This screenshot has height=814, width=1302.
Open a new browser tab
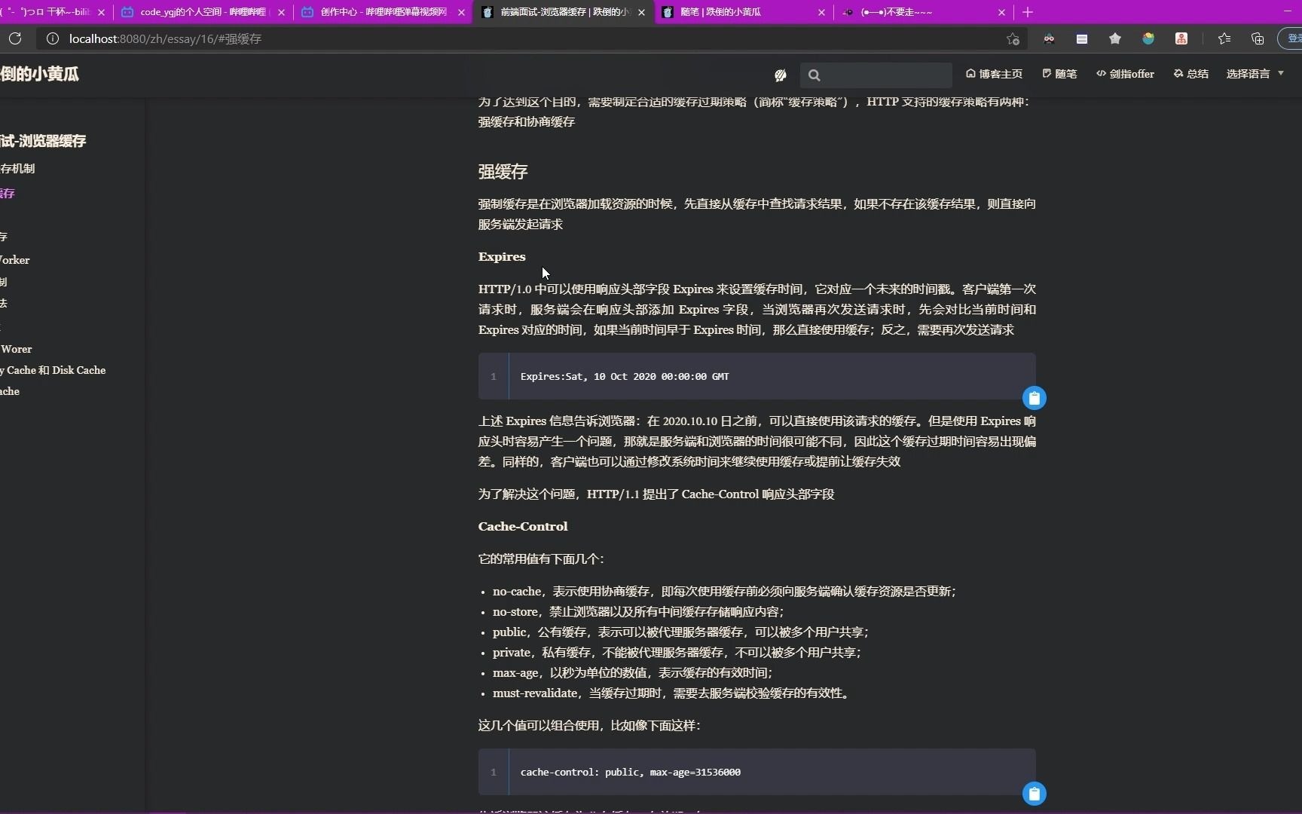[1028, 12]
